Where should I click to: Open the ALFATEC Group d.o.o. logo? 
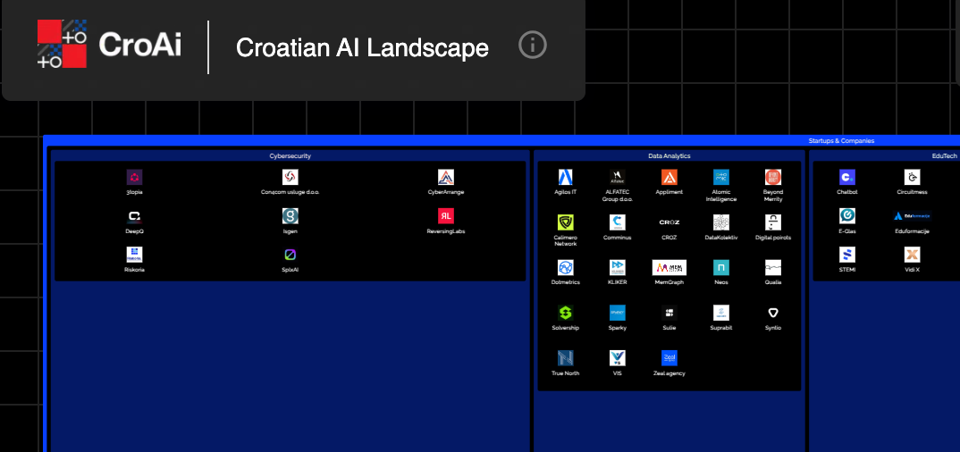click(617, 178)
